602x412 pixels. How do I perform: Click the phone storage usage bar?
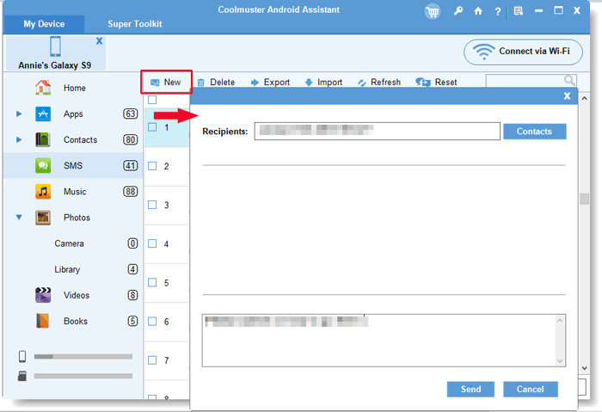[83, 357]
